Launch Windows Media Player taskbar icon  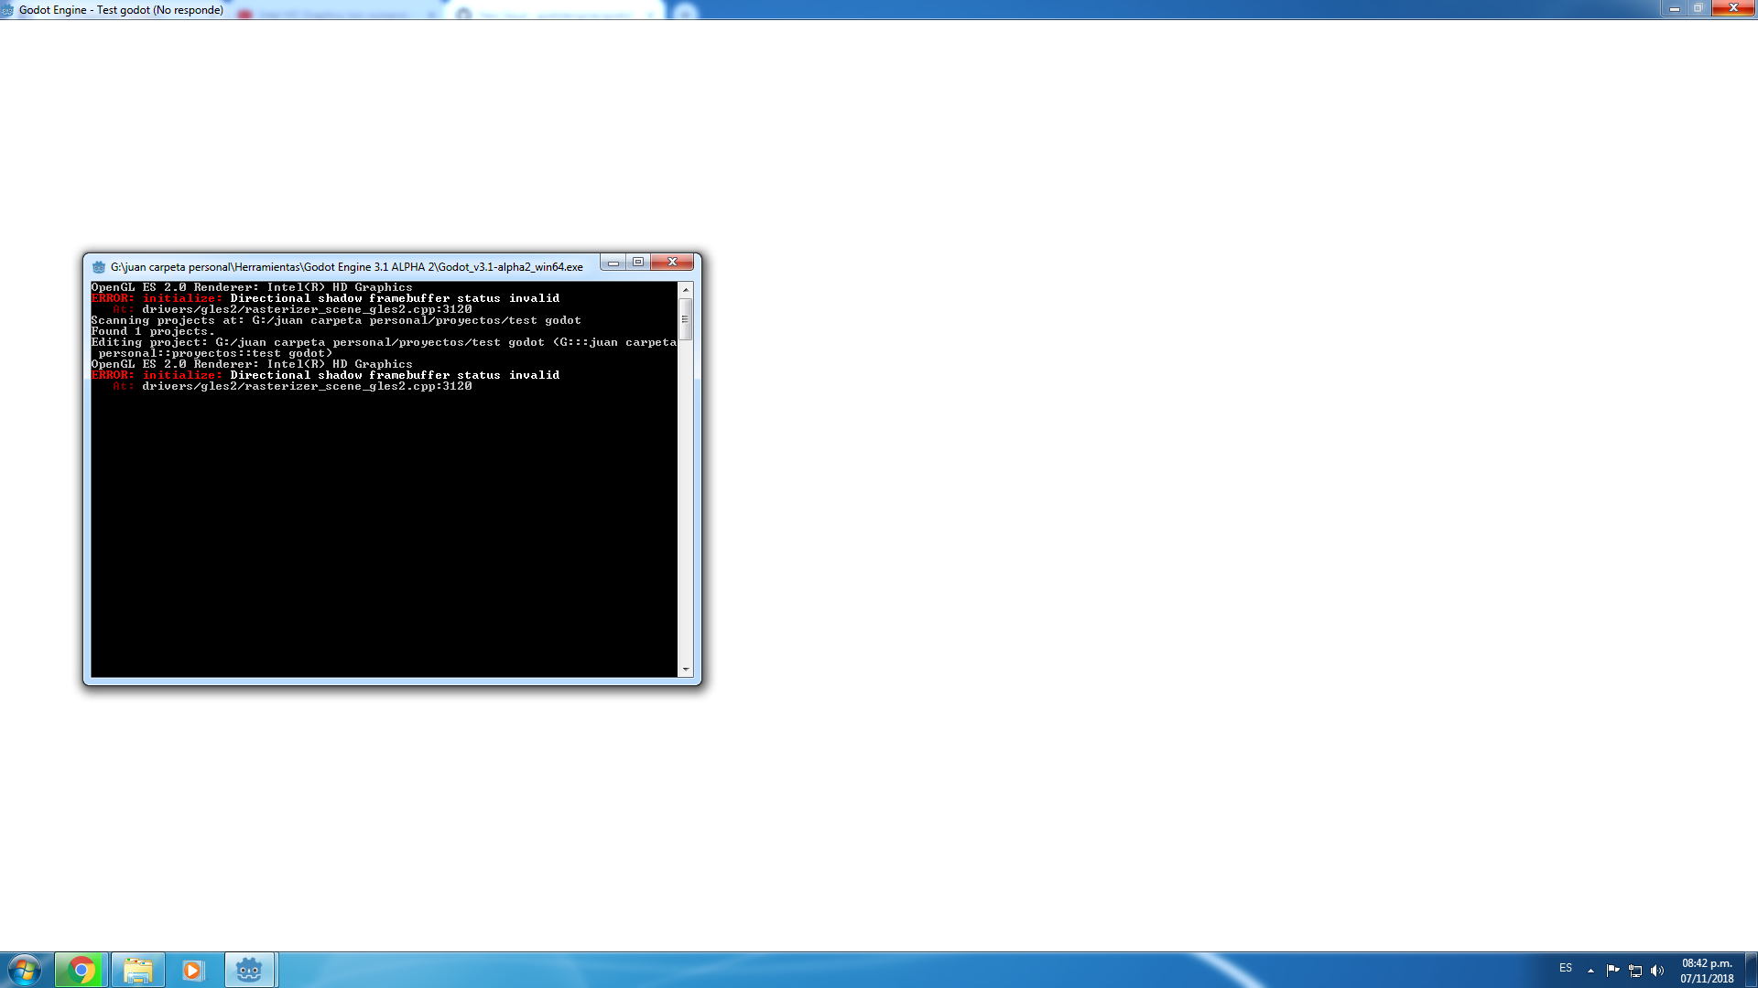click(x=192, y=970)
